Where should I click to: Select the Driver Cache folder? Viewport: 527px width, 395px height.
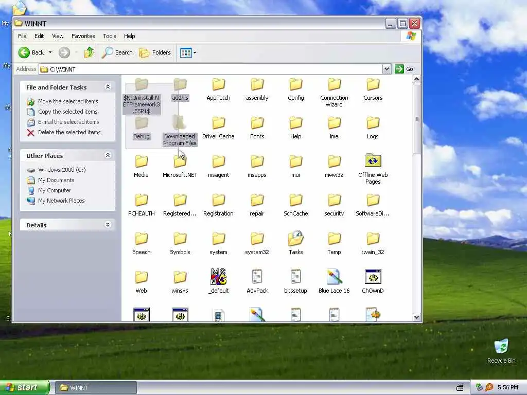click(218, 128)
